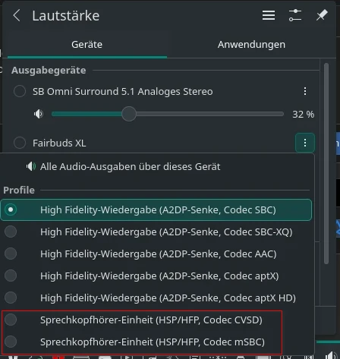Open the audio configuration sliders icon

pos(295,15)
